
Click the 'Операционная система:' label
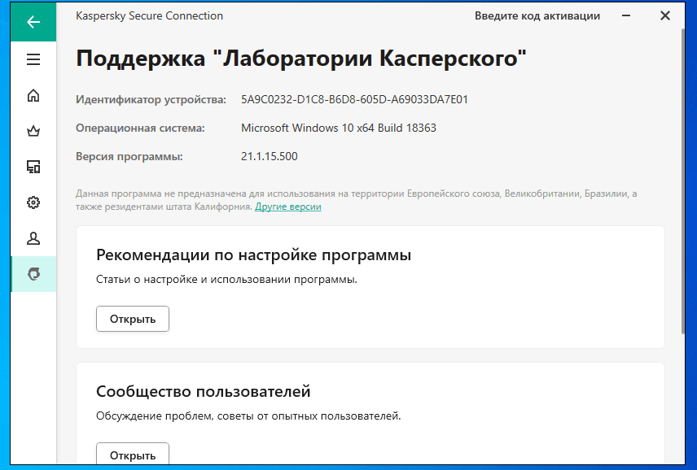click(140, 128)
